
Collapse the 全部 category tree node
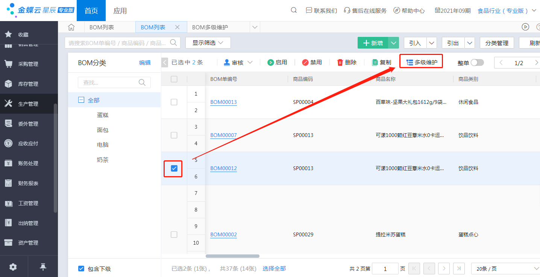81,99
